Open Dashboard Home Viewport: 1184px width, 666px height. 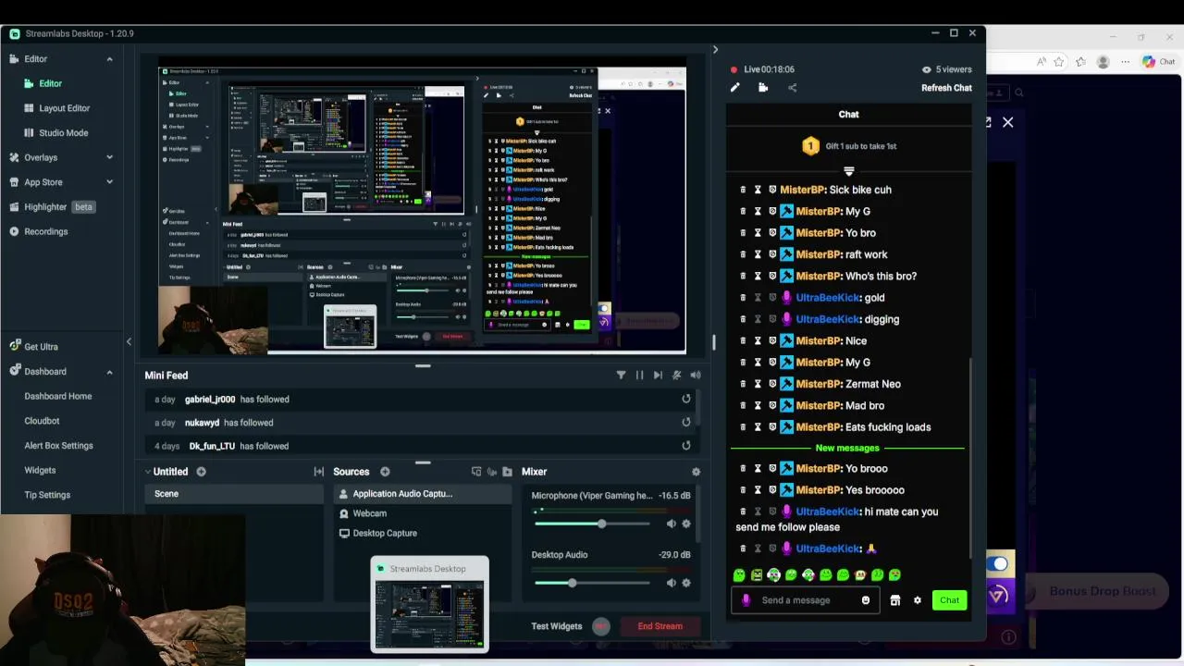pyautogui.click(x=57, y=396)
